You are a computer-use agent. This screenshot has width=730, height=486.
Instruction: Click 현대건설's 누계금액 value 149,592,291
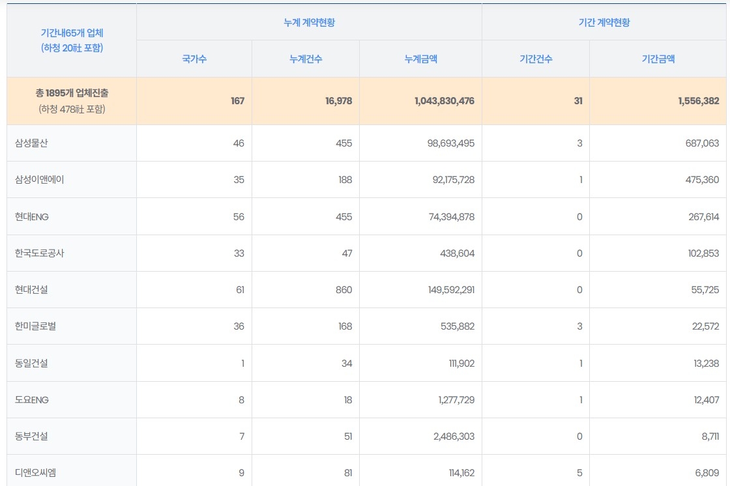(445, 290)
